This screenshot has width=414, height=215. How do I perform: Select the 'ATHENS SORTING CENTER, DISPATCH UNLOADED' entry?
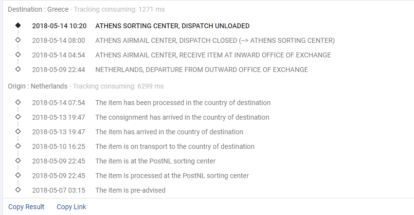tap(172, 26)
